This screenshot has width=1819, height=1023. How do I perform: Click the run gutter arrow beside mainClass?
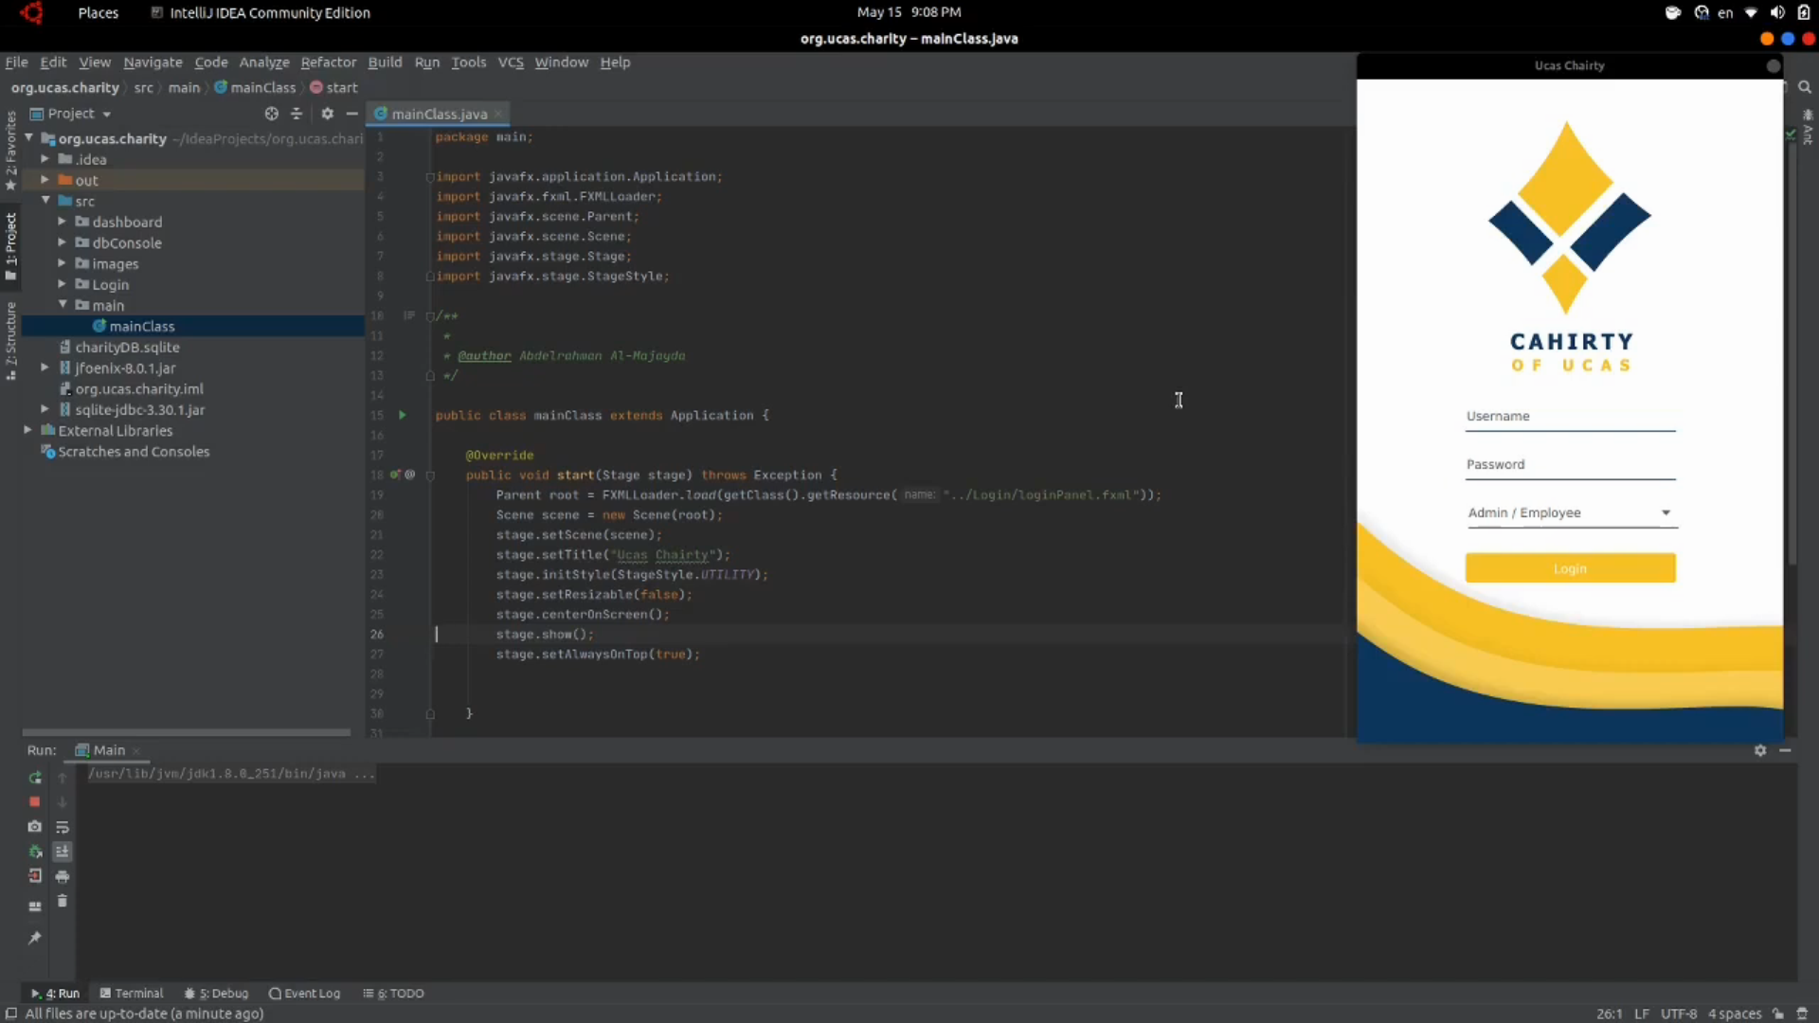point(402,415)
